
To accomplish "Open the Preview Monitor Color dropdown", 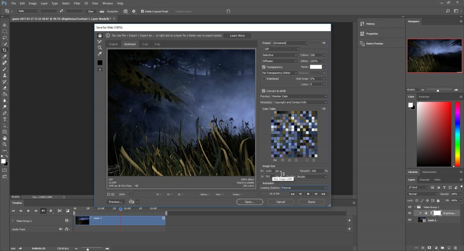I will point(300,96).
